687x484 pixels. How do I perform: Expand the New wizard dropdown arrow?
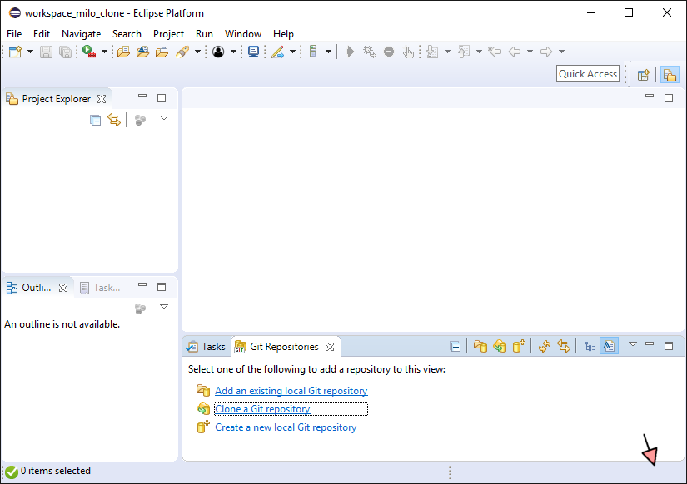point(31,52)
